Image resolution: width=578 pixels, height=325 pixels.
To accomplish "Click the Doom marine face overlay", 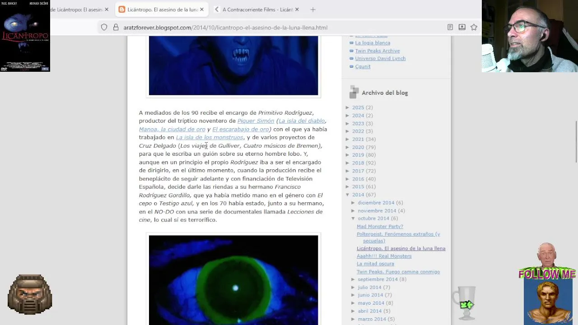I will 30,294.
